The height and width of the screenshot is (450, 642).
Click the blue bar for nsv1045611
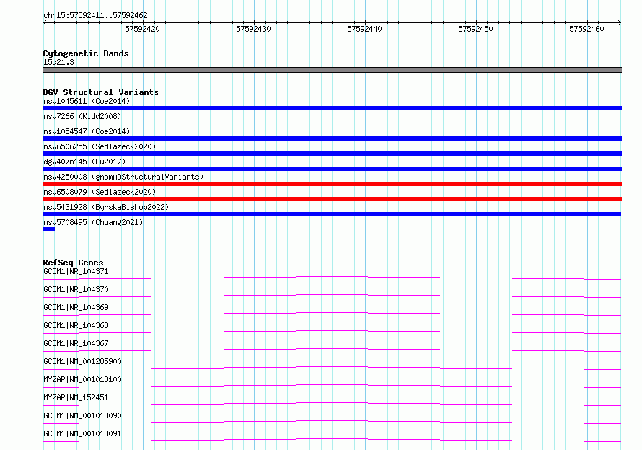(332, 108)
